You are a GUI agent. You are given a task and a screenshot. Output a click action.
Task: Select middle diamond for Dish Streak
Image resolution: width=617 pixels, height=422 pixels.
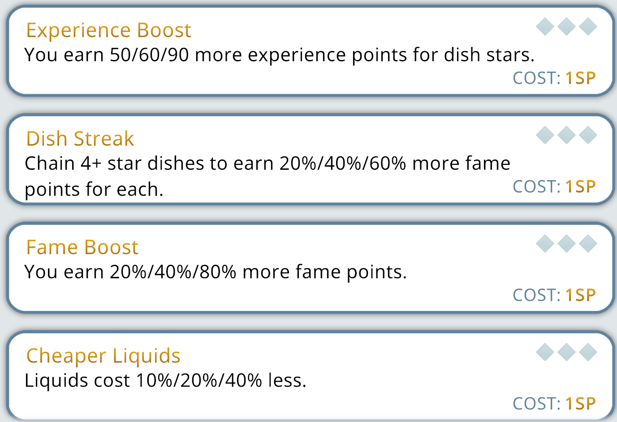(566, 135)
